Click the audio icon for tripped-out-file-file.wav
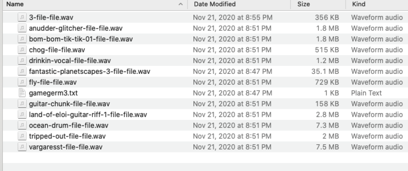 point(22,136)
